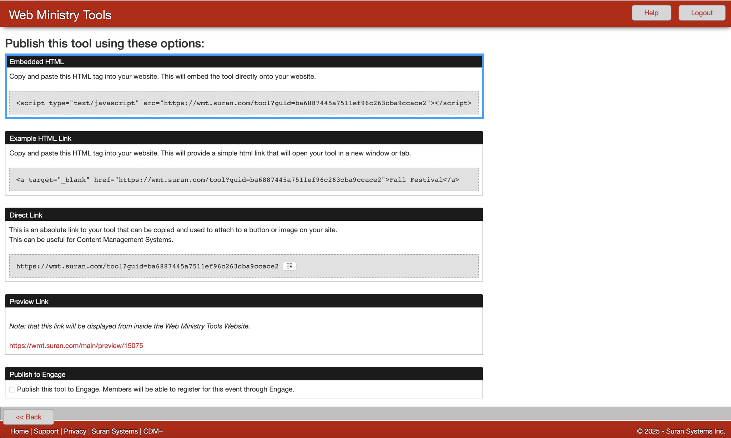Click the Suran Systems footer link
Screen dimensions: 731x438
(x=115, y=431)
